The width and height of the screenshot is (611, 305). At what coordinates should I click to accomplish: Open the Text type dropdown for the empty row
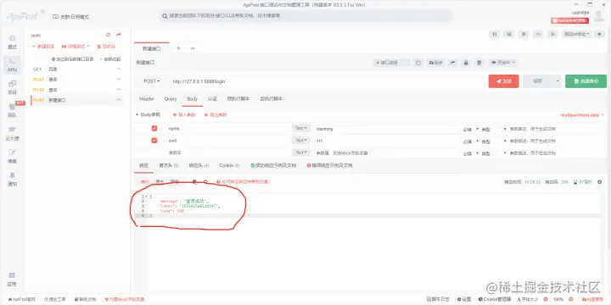tap(300, 152)
